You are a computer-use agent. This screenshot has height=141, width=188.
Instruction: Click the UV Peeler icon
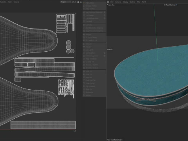point(84,25)
